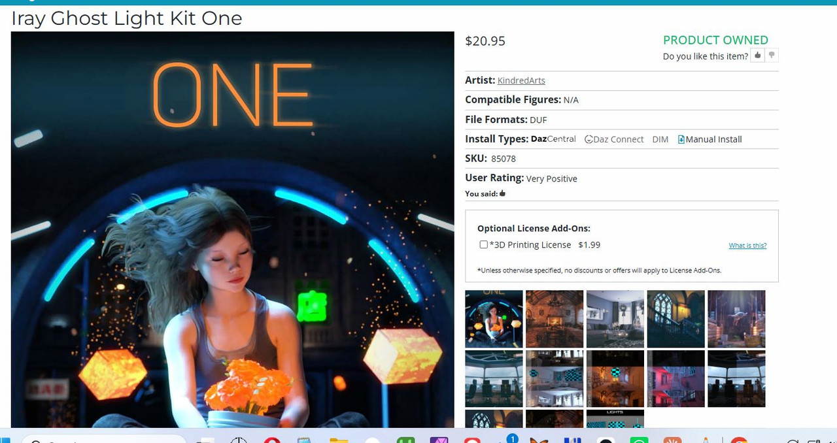This screenshot has height=443, width=837.
Task: Open the 'What is this?' link
Action: 747,246
